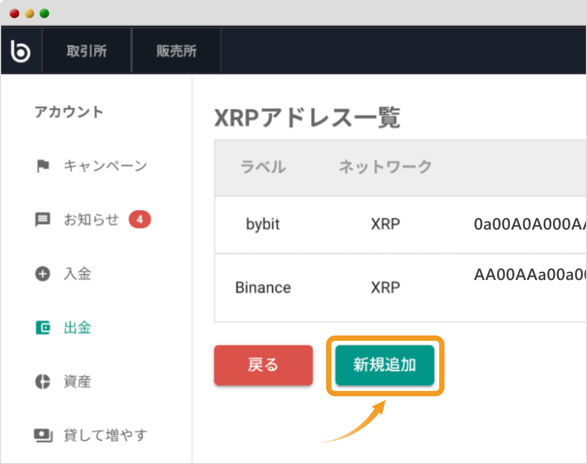Select the bybit address row
Viewport: 587px width, 464px height.
(x=320, y=224)
